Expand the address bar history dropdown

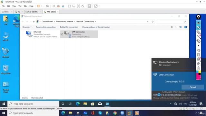tap(147, 22)
